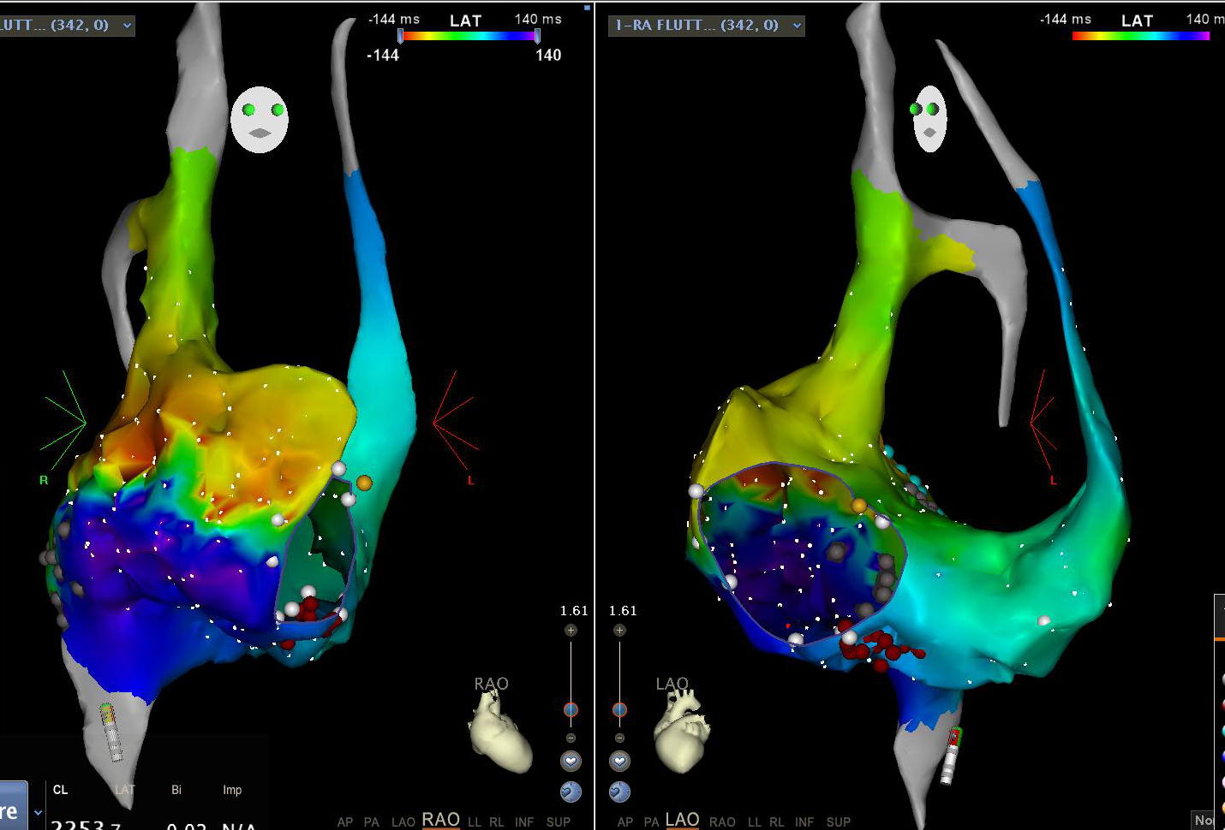1225x830 pixels.
Task: Click the zoom out minus button in right view
Action: (x=619, y=738)
